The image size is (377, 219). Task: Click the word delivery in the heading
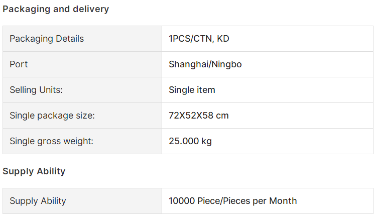pos(91,9)
